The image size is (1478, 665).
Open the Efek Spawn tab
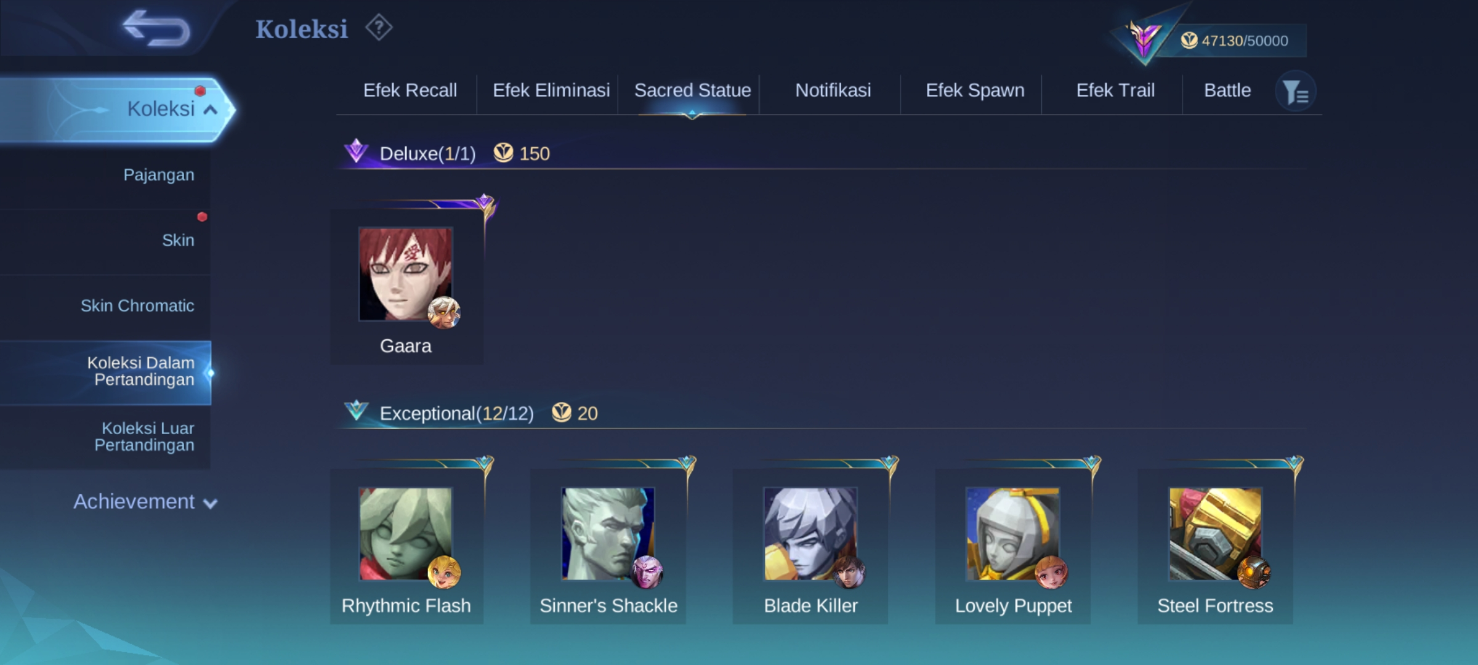975,91
